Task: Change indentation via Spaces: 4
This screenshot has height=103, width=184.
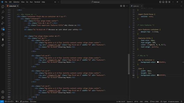Action: click(x=130, y=102)
